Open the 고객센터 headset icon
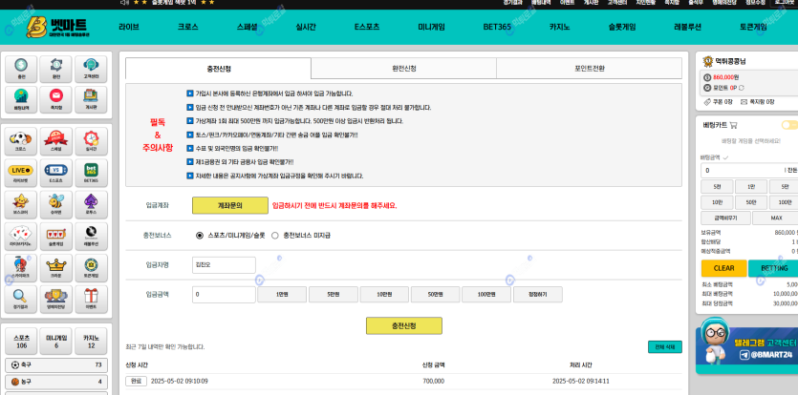798x395 pixels. 91,69
